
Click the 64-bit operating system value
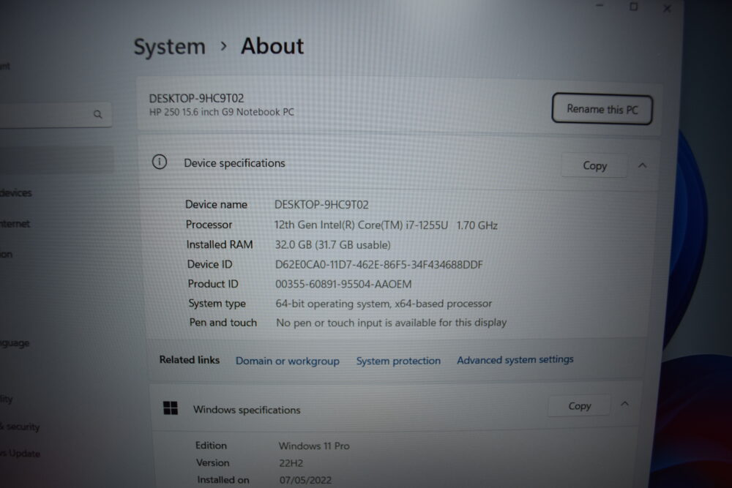click(384, 304)
